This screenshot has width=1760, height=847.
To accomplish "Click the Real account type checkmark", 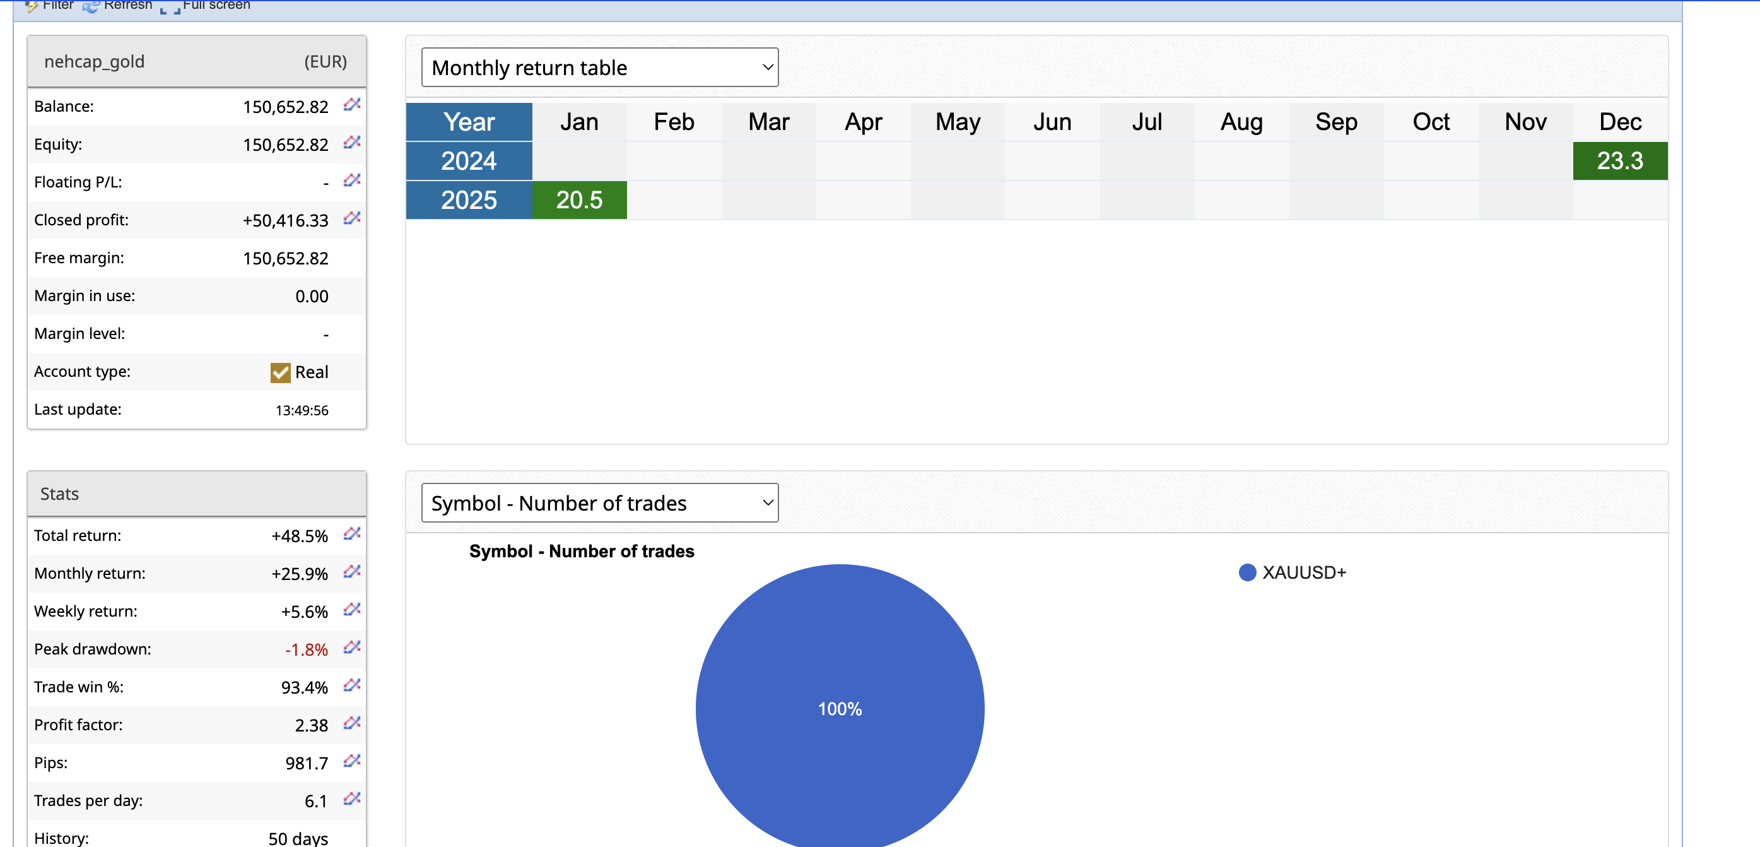I will point(280,372).
